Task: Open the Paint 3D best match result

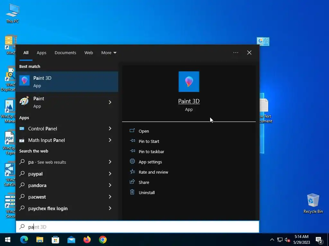Action: tap(67, 82)
